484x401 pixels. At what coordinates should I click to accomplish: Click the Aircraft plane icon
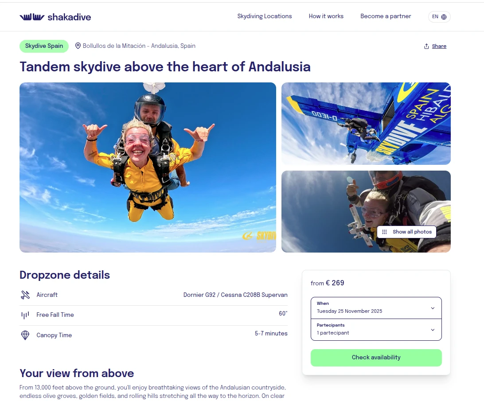pos(25,295)
